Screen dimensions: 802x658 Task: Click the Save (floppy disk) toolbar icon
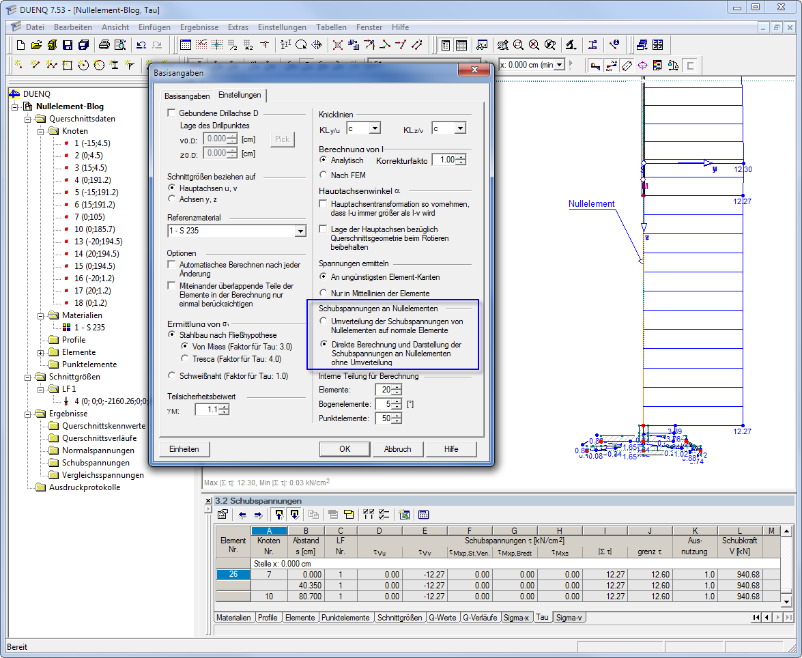coord(68,45)
